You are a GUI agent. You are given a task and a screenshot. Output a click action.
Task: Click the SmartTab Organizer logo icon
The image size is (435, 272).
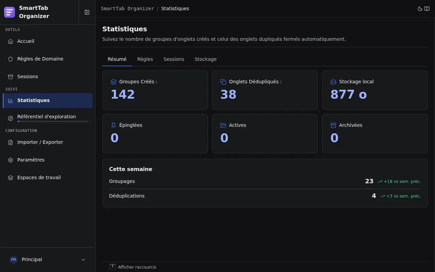coord(10,12)
